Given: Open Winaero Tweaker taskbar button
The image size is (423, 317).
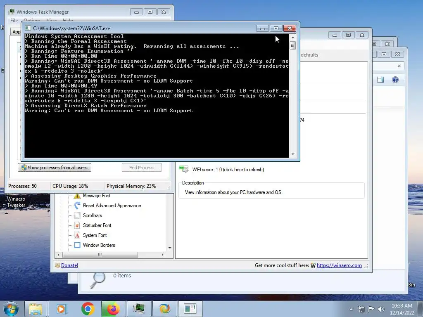Looking at the screenshot, I should coord(164,309).
